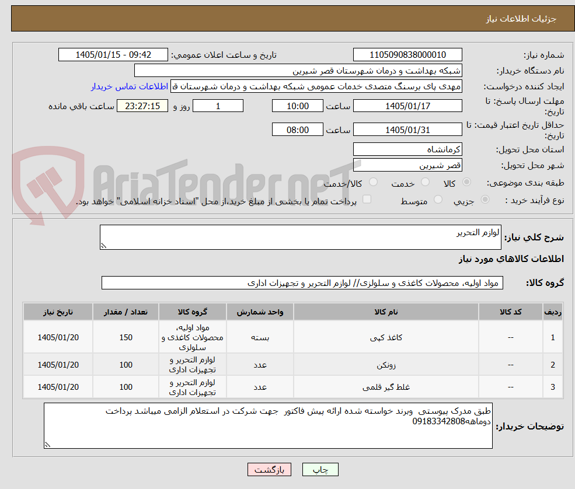Click the چاپ (print) button
Viewport: 575px width, 489px height.
point(320,470)
